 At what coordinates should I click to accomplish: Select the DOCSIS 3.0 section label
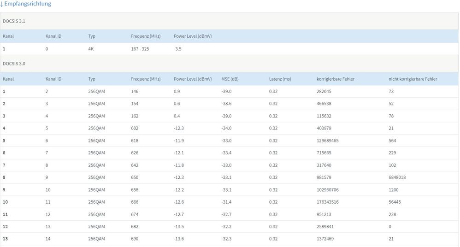click(x=14, y=64)
